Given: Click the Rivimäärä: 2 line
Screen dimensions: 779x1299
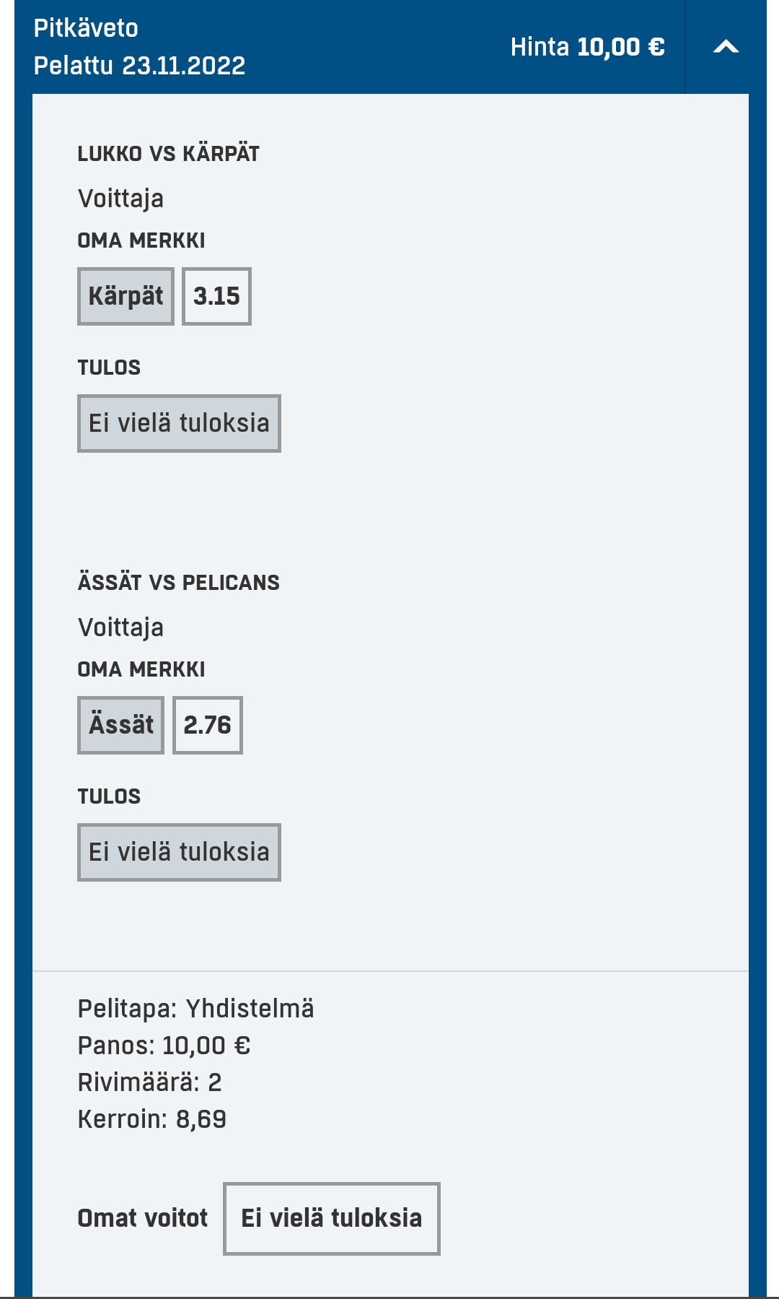Looking at the screenshot, I should pos(149,1082).
